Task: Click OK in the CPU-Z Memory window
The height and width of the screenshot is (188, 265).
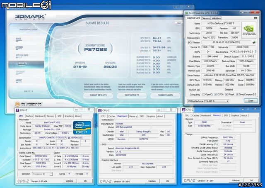Action: coord(251,181)
